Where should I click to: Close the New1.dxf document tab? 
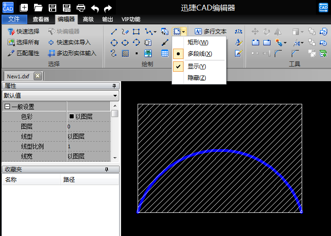[38, 76]
